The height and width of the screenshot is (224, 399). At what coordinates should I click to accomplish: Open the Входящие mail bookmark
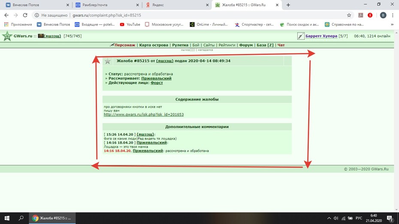pos(95,24)
